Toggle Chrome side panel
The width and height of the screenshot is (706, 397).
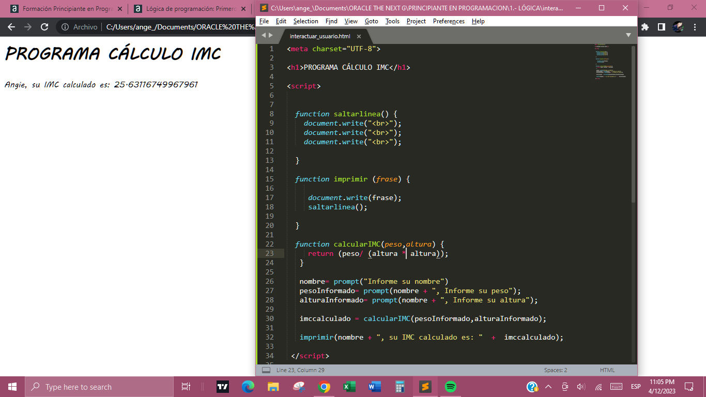661,27
